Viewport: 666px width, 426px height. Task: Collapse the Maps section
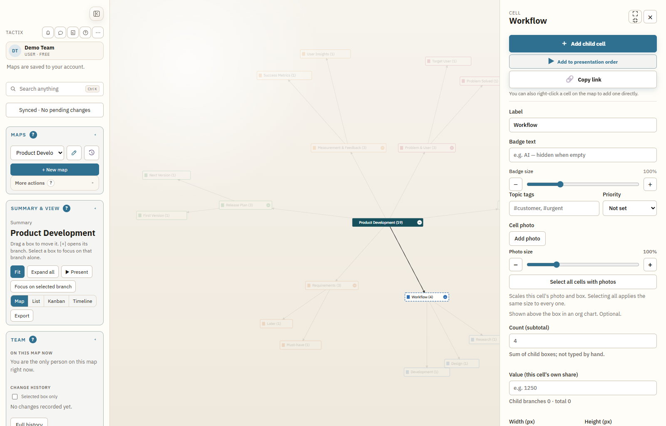click(95, 135)
